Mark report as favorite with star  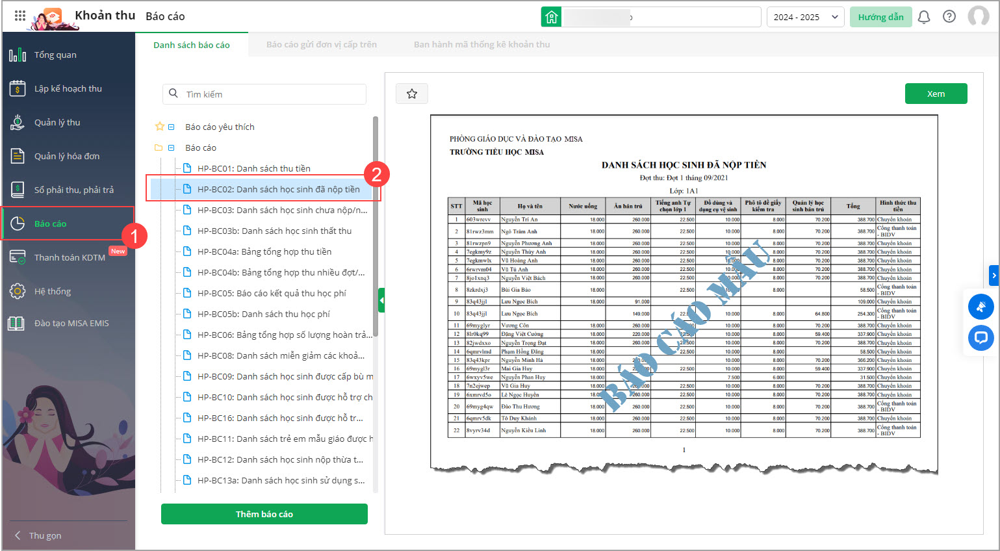[412, 94]
